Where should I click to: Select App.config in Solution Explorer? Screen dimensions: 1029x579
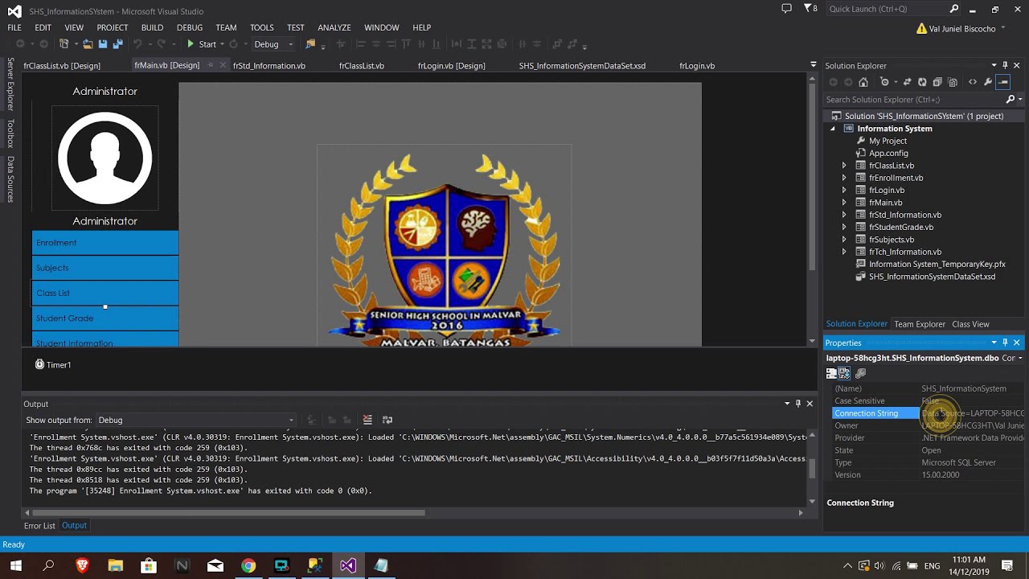pyautogui.click(x=888, y=153)
